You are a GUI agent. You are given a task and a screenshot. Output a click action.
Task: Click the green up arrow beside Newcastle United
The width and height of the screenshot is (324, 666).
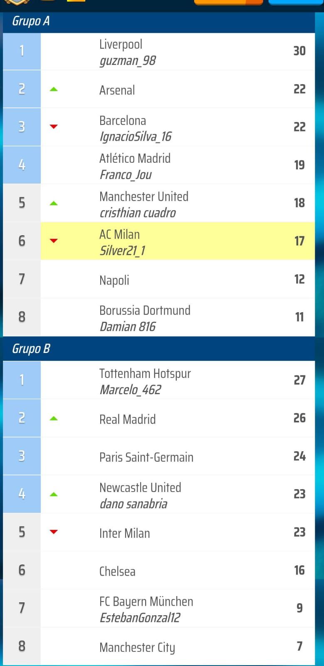click(x=54, y=495)
